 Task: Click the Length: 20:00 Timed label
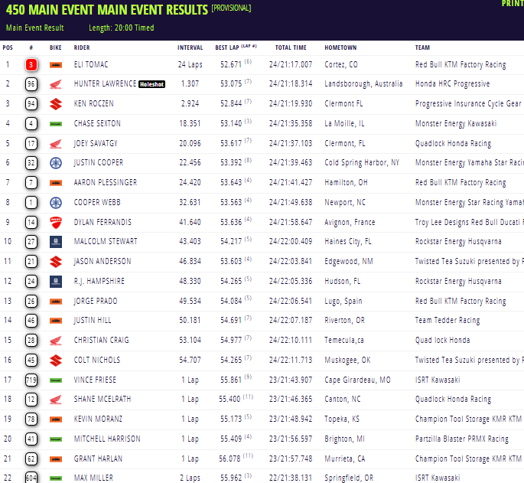pyautogui.click(x=122, y=28)
